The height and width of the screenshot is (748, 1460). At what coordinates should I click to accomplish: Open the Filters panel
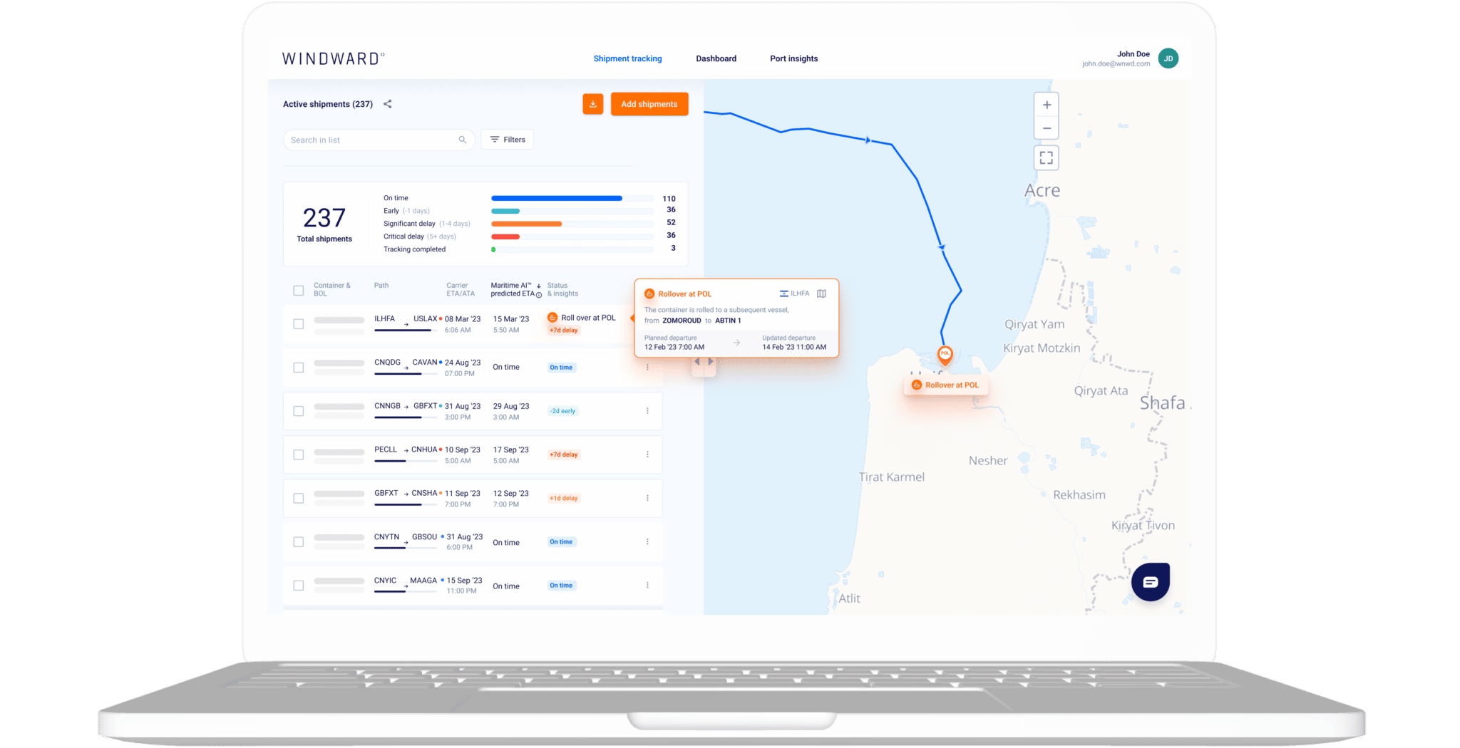coord(508,140)
